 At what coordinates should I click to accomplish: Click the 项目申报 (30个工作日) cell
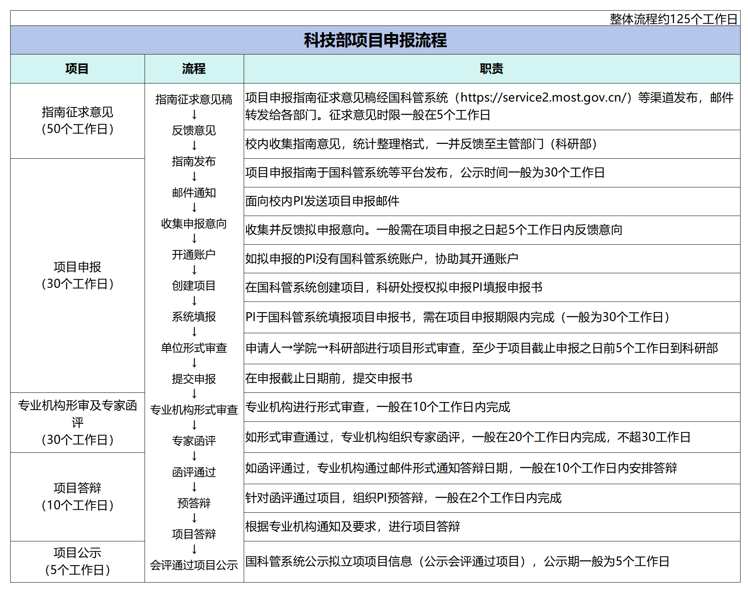(x=77, y=275)
